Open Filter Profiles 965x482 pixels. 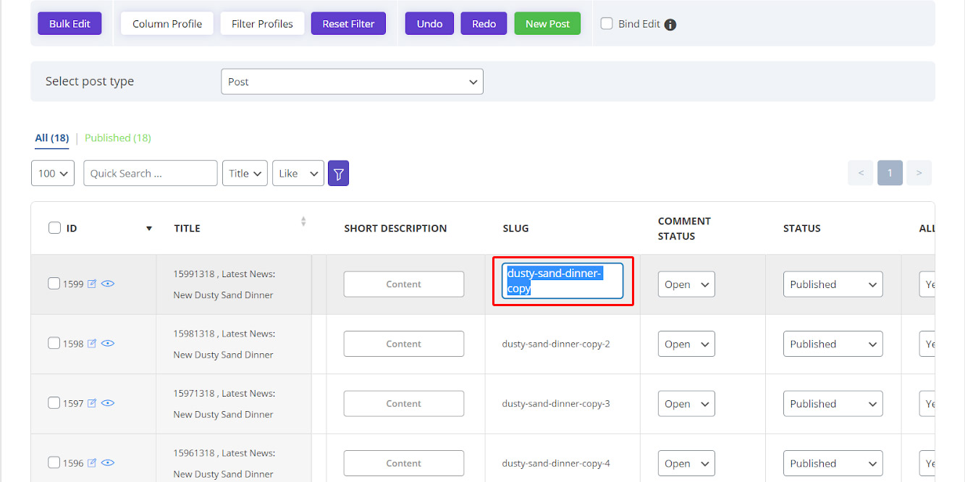262,24
